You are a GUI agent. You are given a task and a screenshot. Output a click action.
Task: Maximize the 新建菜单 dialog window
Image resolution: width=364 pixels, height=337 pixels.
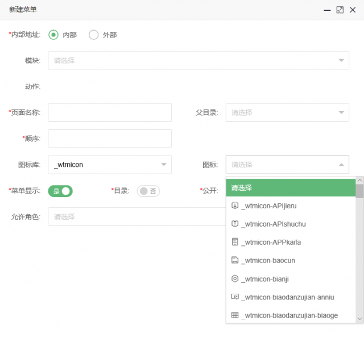pyautogui.click(x=340, y=10)
